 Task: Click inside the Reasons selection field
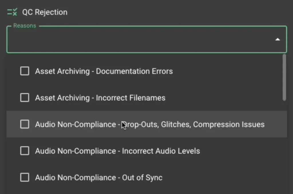pos(137,40)
